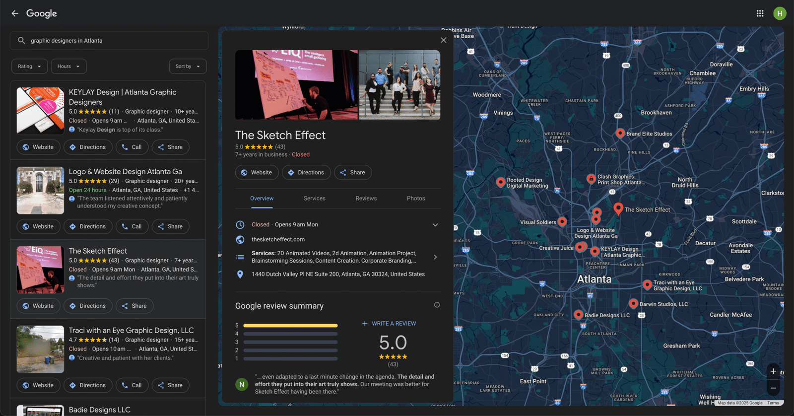
Task: Expand the opening hours chevron
Action: pos(435,225)
